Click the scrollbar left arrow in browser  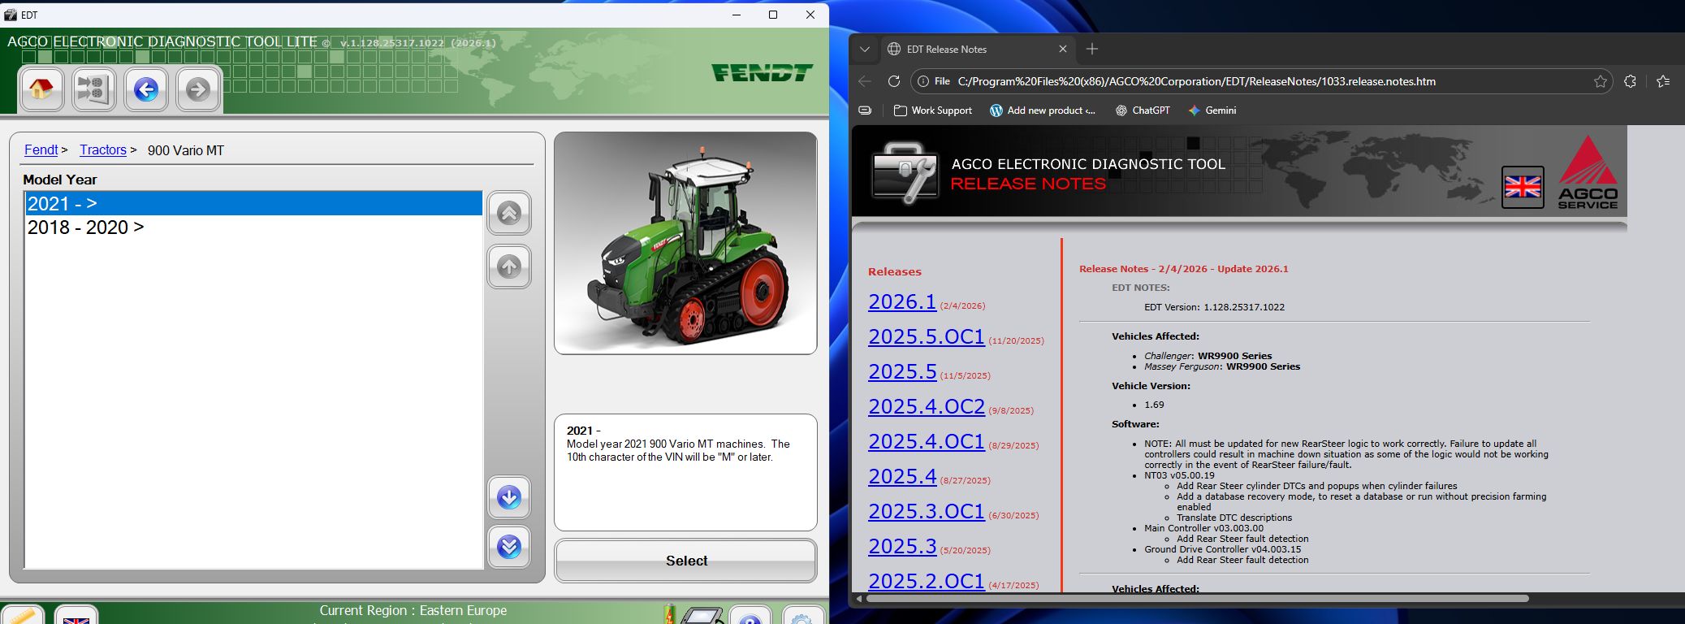(858, 599)
